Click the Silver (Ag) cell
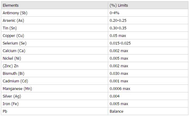The image size is (189, 116). point(54,96)
